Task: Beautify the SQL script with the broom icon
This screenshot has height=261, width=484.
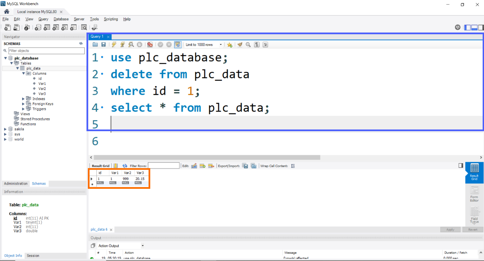Action: [240, 44]
